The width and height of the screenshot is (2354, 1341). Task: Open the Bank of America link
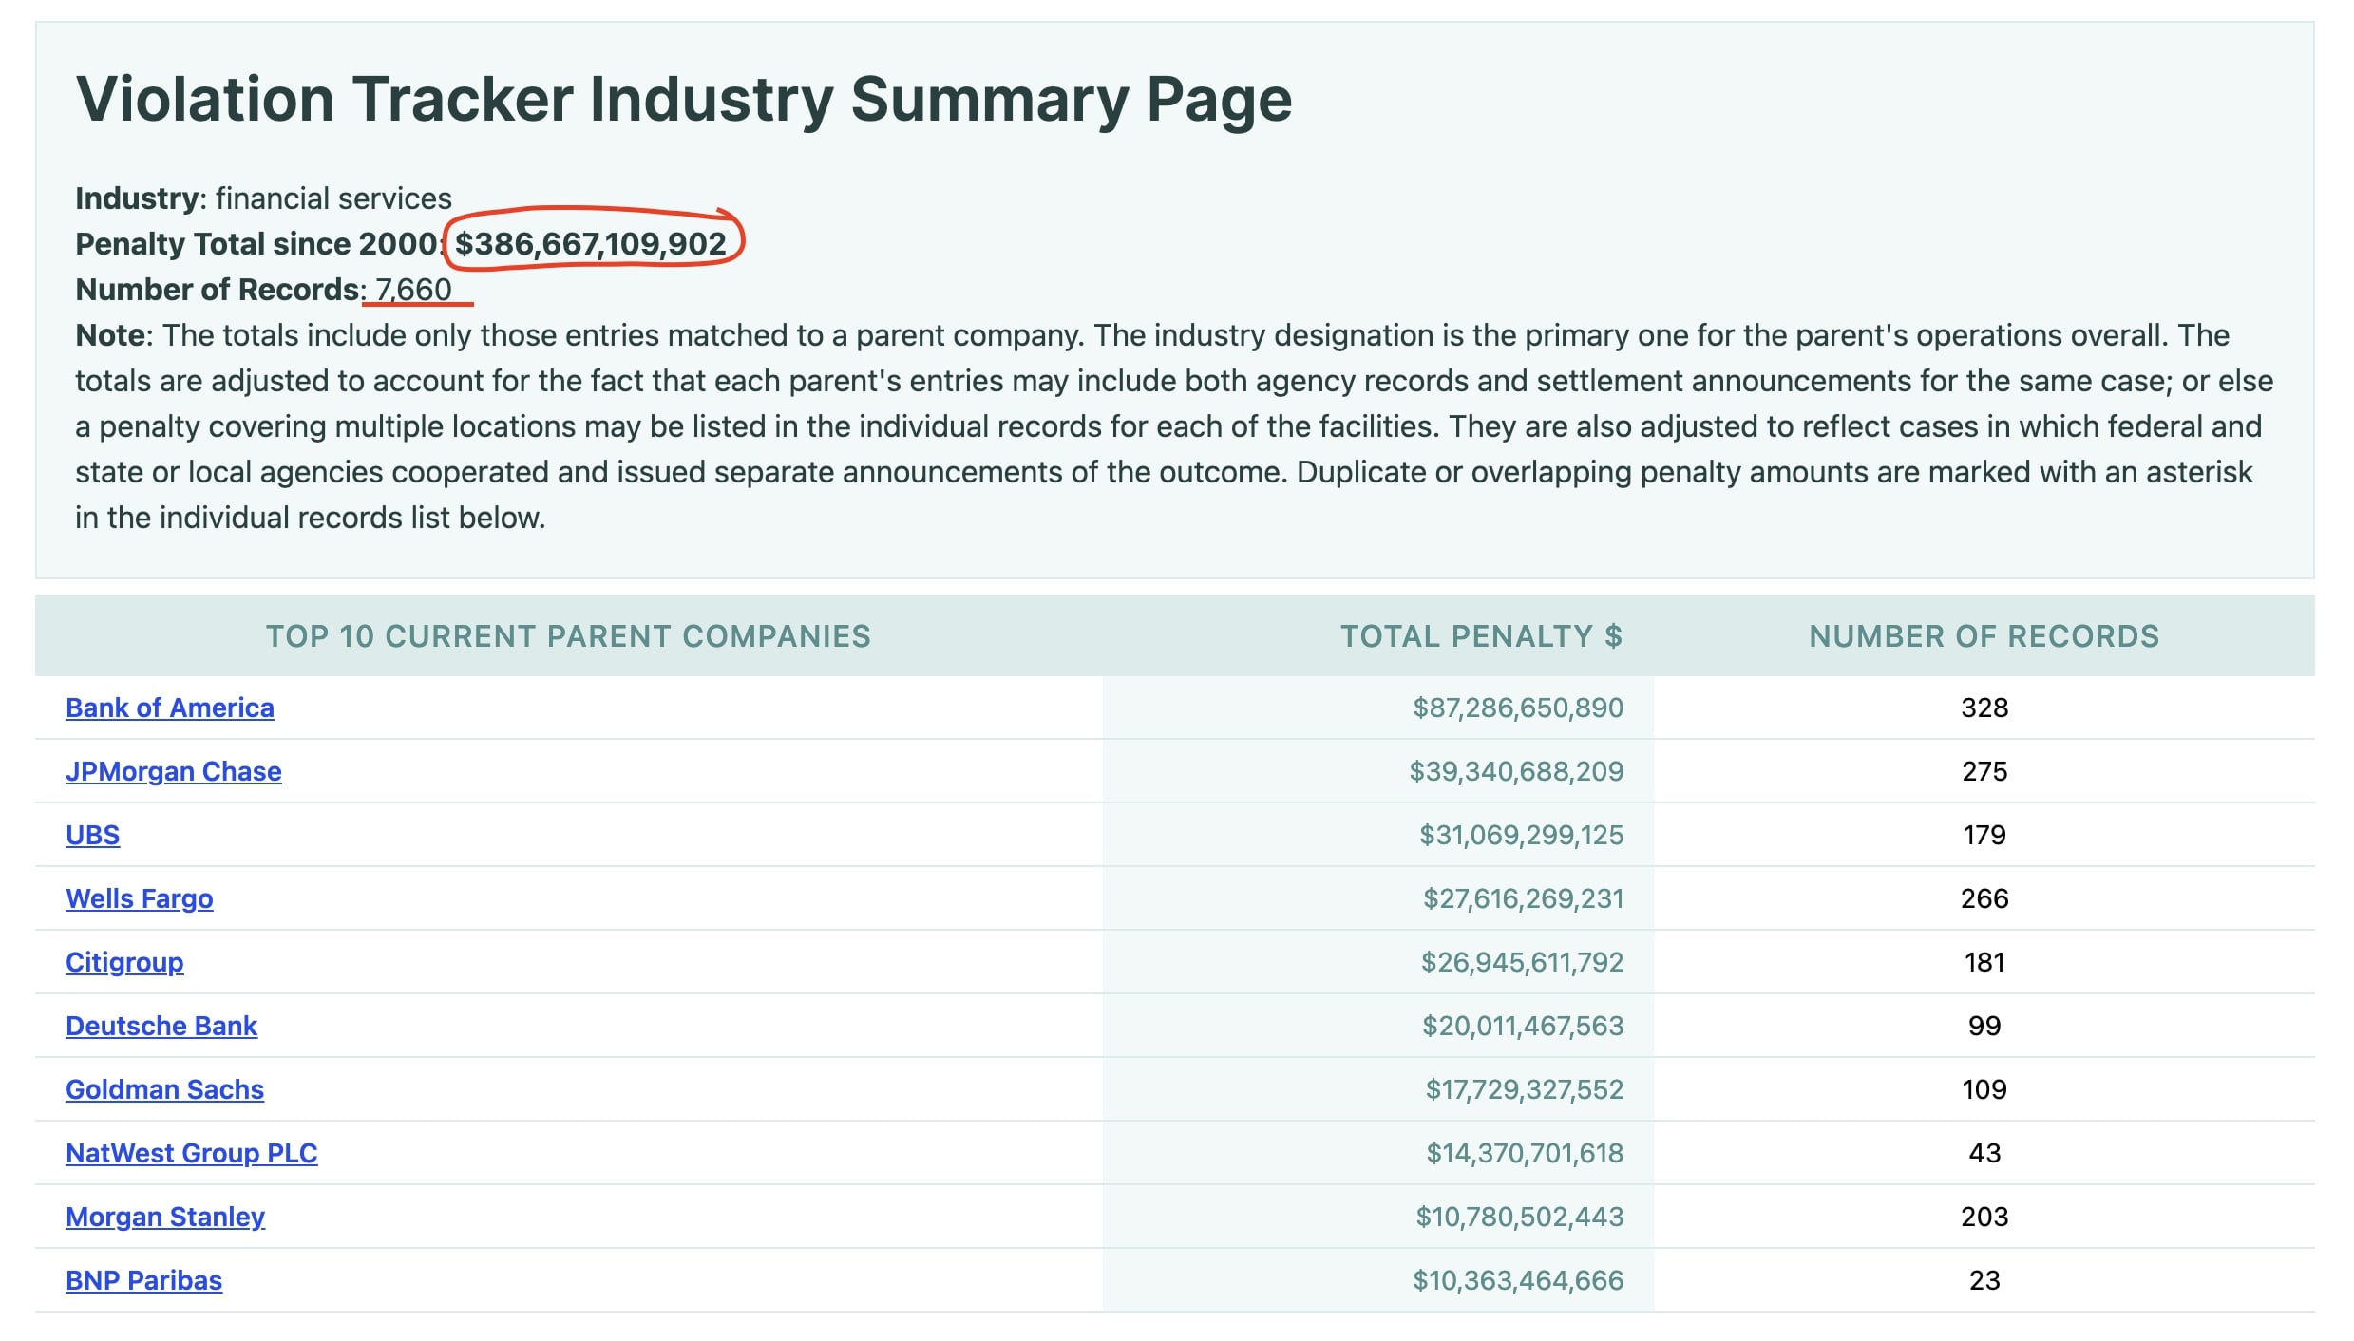(170, 708)
